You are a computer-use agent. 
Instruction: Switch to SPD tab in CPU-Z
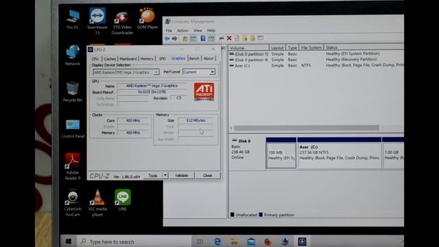(162, 59)
